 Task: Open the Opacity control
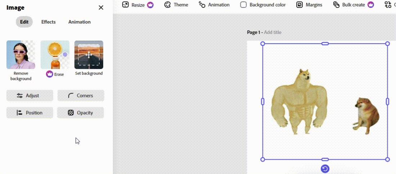coord(81,113)
